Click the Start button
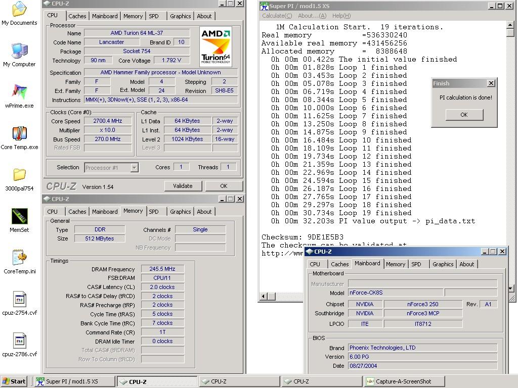Screen dimensions: 518x388 (14, 381)
